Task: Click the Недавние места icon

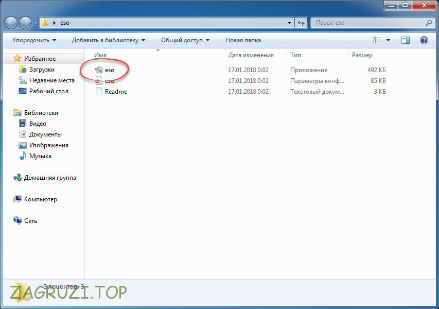Action: coord(23,80)
